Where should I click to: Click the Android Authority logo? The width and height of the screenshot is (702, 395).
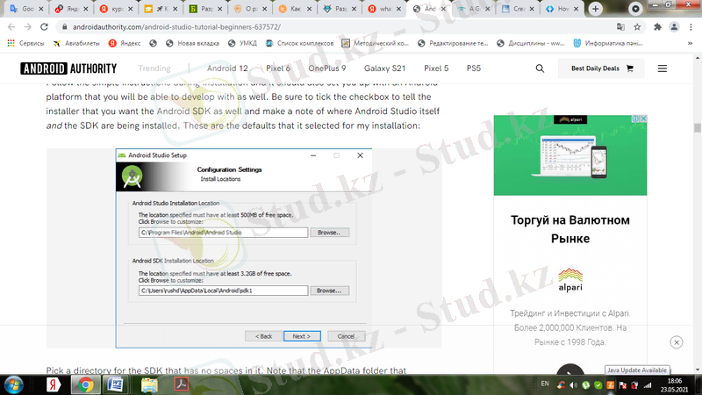point(68,68)
